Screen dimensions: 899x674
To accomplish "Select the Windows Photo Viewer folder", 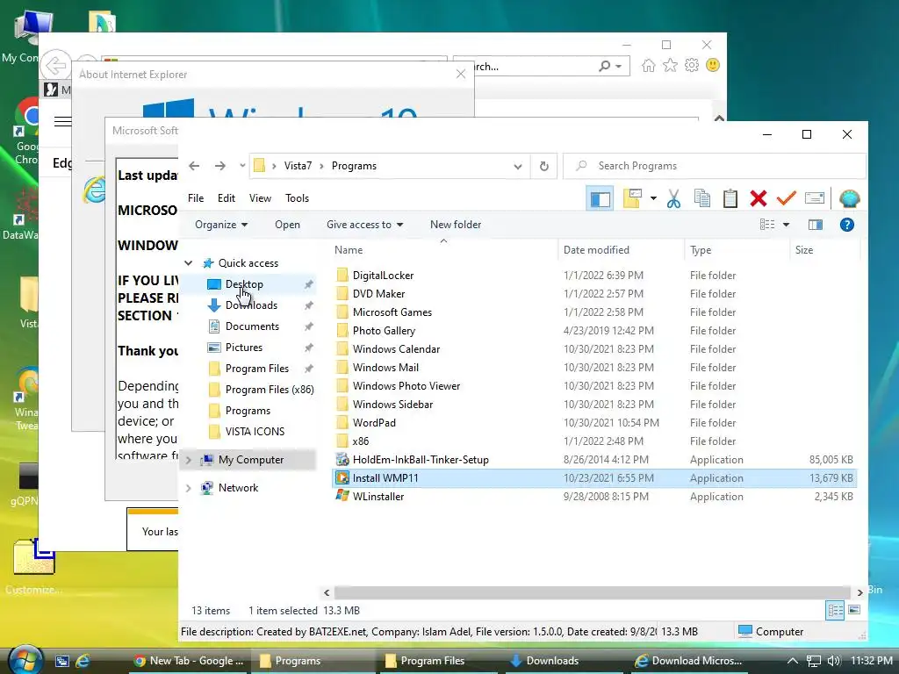I will click(406, 386).
